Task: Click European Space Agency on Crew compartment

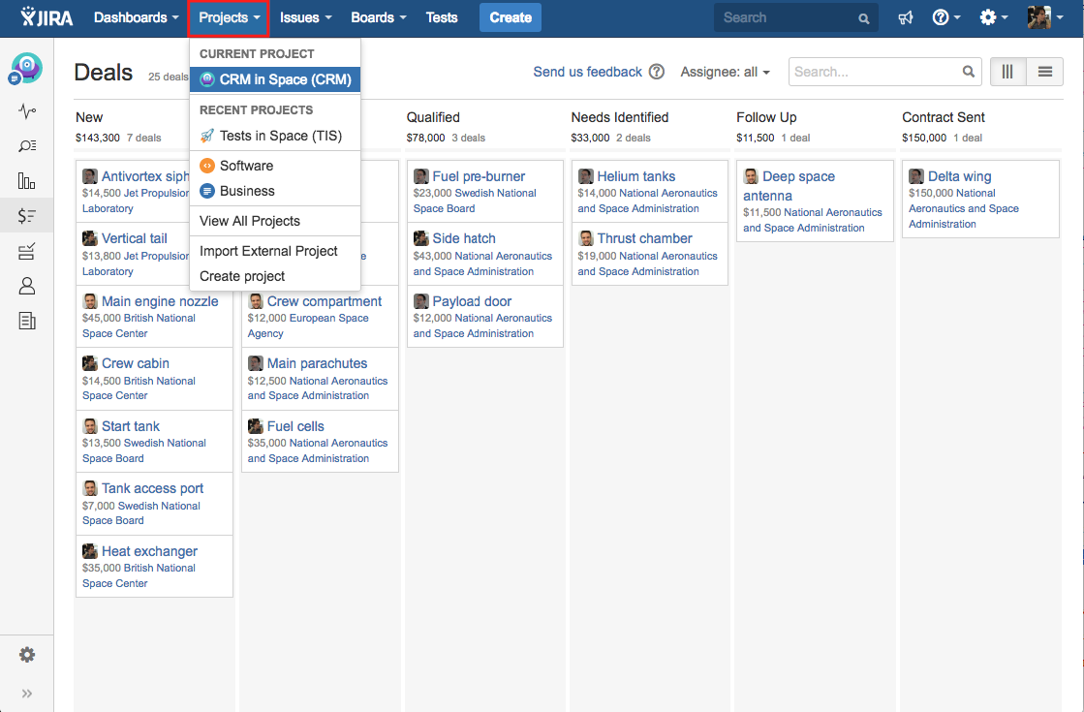Action: click(308, 325)
